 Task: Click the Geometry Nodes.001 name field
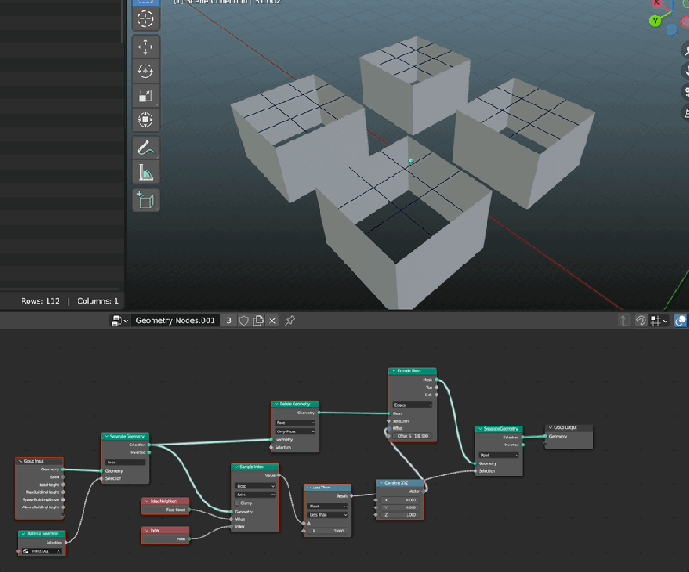pyautogui.click(x=175, y=320)
